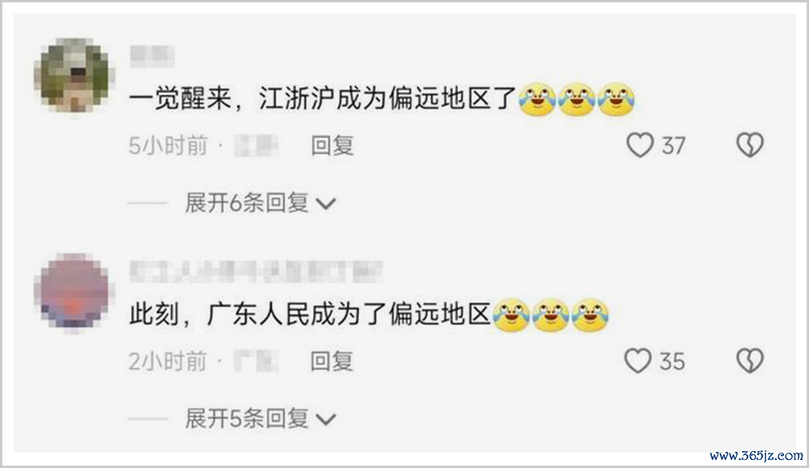Reply to the 5小时前 comment
The height and width of the screenshot is (468, 809).
(x=332, y=145)
